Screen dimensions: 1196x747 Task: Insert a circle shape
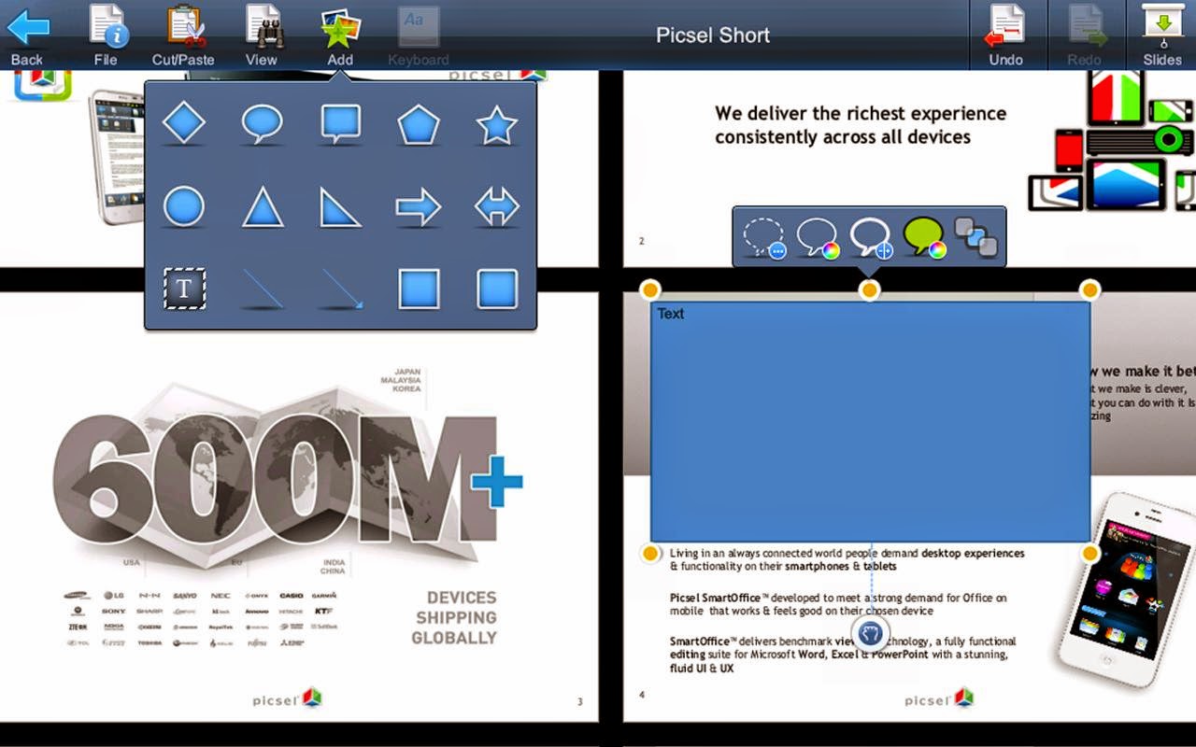point(184,206)
